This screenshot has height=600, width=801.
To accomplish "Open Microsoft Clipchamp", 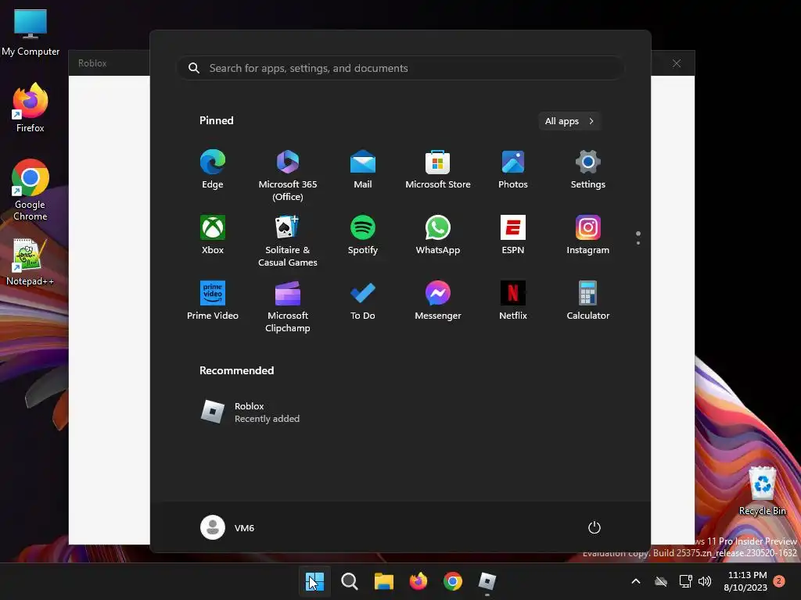I will click(x=288, y=306).
